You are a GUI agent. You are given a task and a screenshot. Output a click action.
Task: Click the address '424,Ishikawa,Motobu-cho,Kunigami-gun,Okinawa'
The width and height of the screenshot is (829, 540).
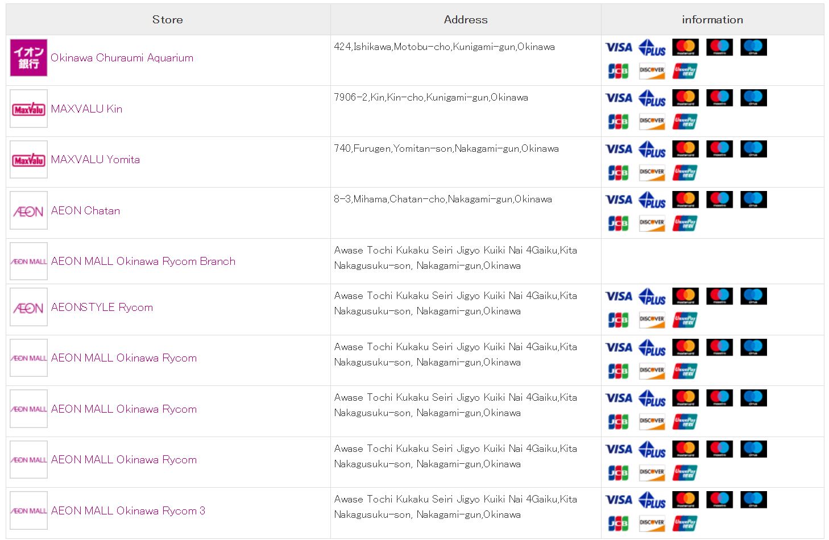(x=445, y=47)
